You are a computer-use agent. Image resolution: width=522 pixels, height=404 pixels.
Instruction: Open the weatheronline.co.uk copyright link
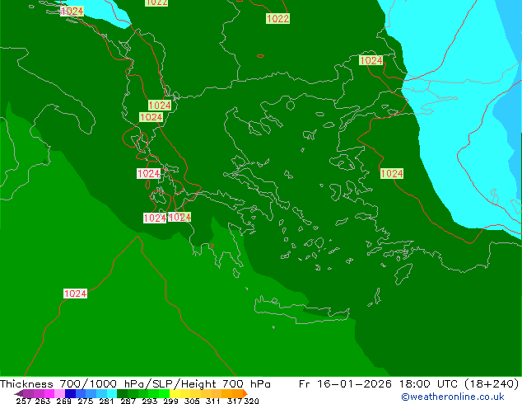(452, 397)
